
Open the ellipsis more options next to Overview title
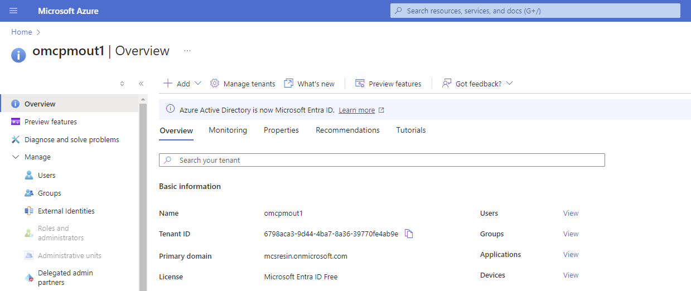tap(187, 51)
